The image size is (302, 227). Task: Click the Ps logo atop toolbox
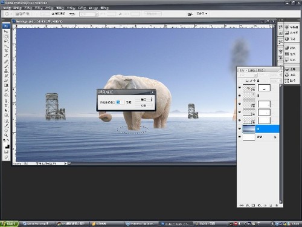6,26
